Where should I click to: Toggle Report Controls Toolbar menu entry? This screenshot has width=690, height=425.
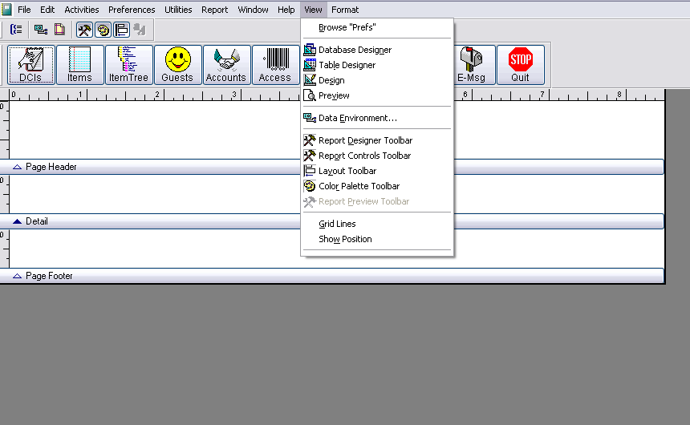(x=376, y=156)
